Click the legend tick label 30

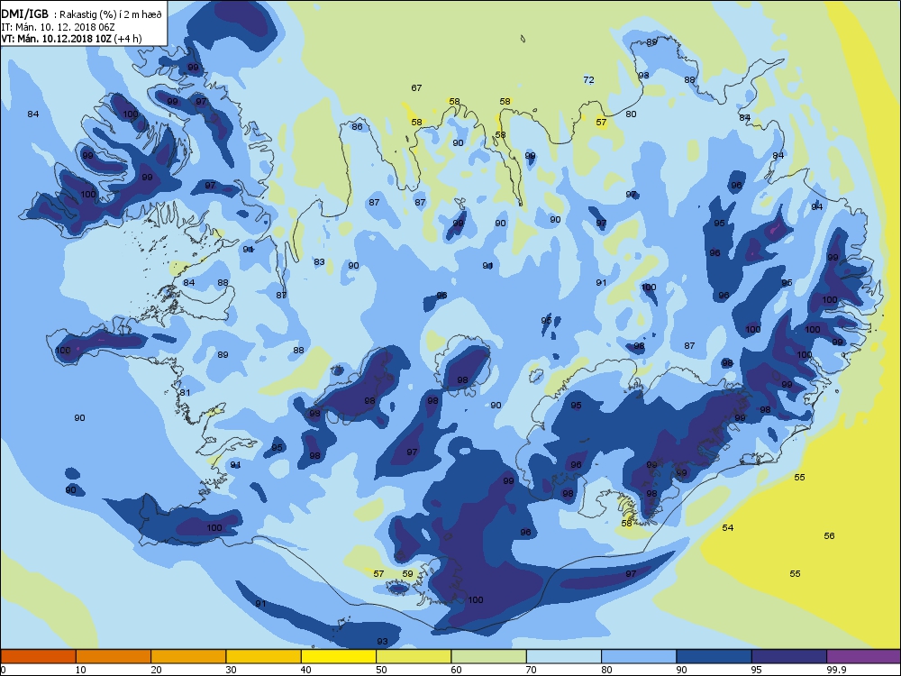point(231,670)
